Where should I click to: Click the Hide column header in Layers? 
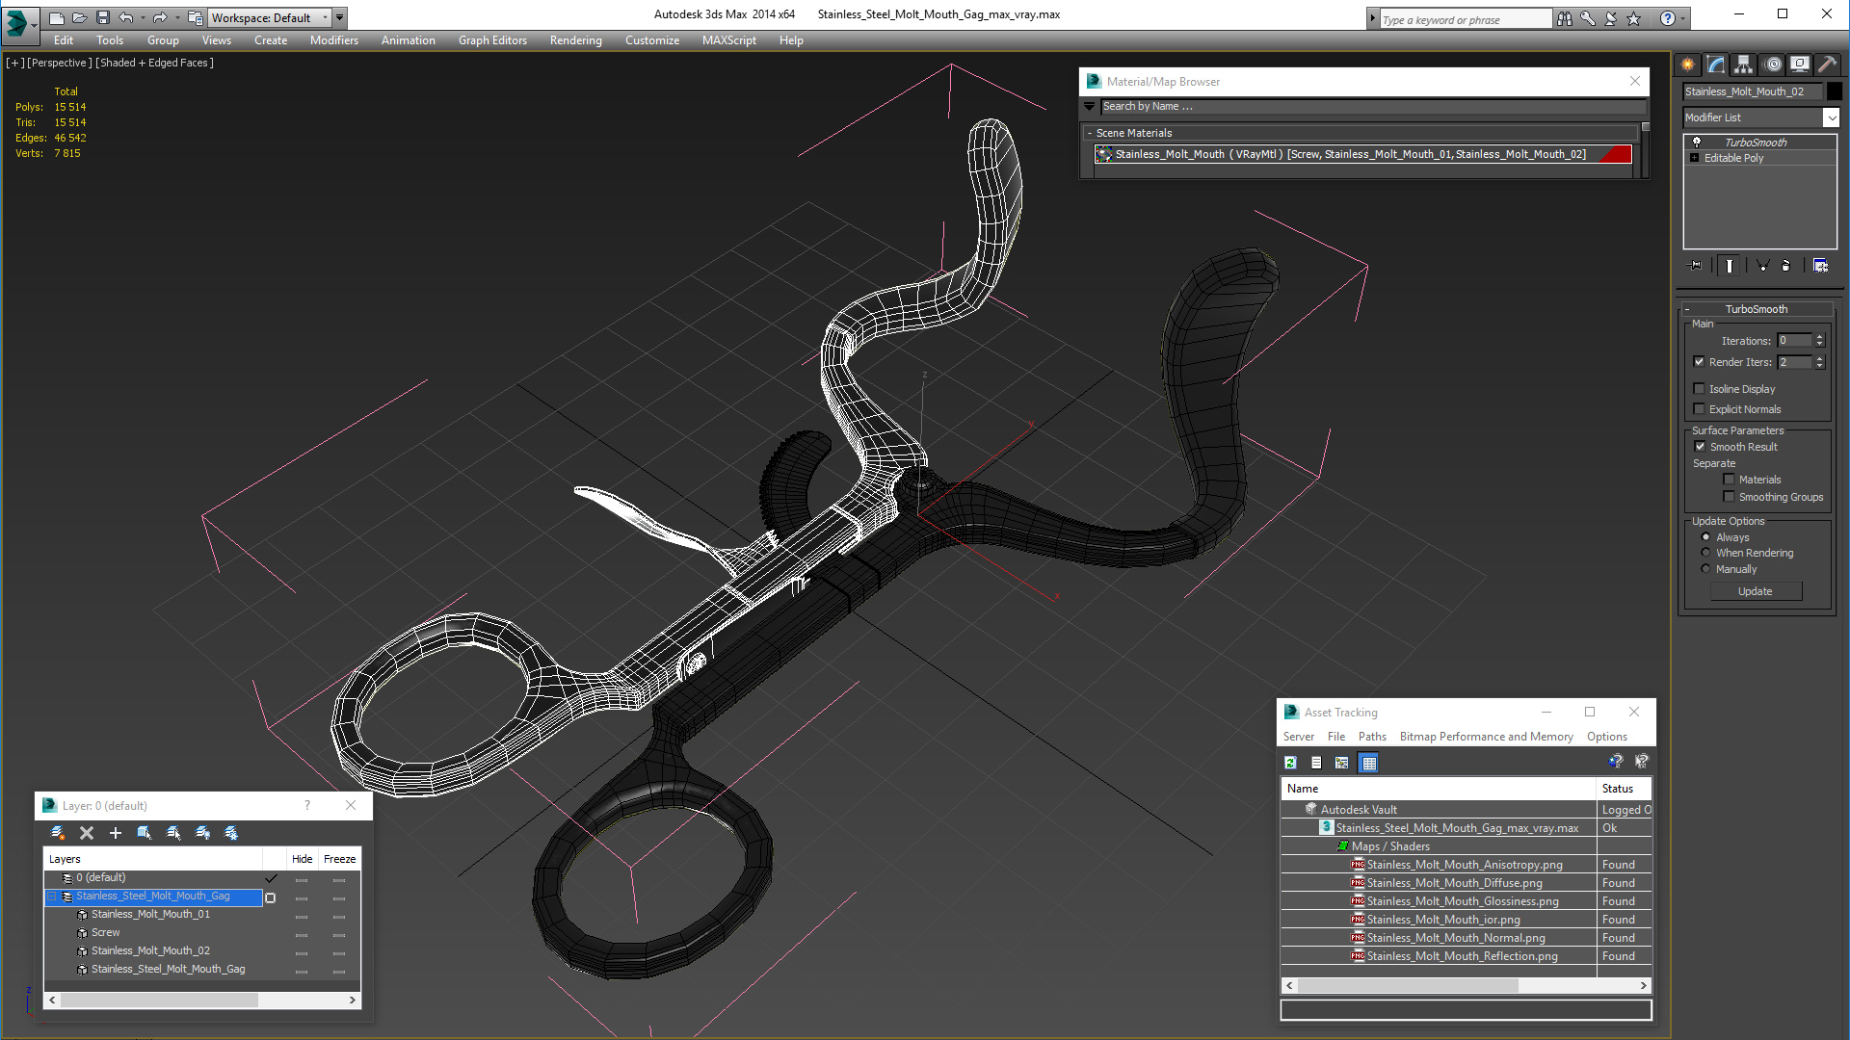point(302,859)
